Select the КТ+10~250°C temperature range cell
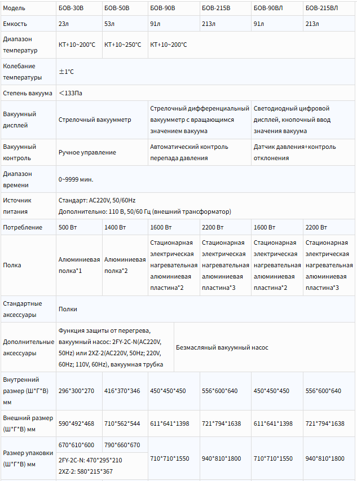The image size is (357, 481). coord(123,45)
